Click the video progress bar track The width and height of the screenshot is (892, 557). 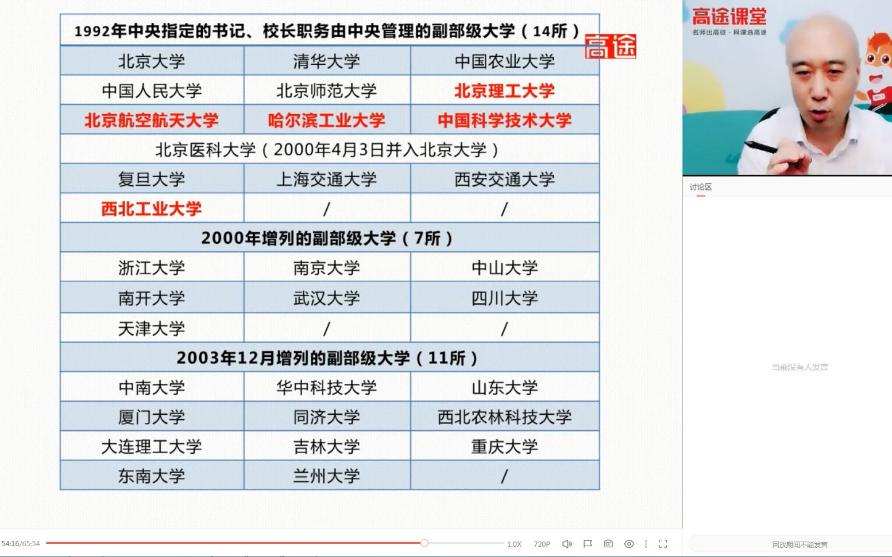(275, 543)
